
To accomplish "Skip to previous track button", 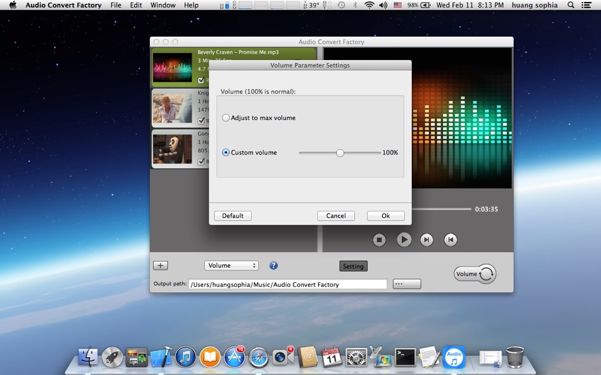I will click(x=450, y=240).
